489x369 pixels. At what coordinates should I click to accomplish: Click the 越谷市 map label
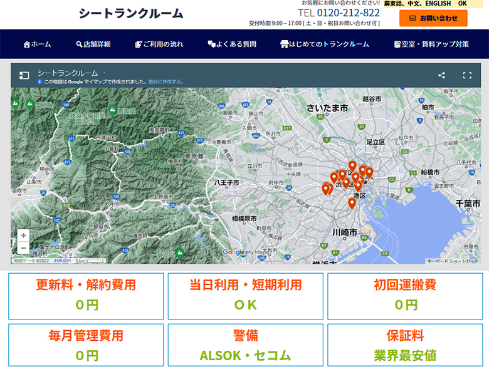(372, 99)
